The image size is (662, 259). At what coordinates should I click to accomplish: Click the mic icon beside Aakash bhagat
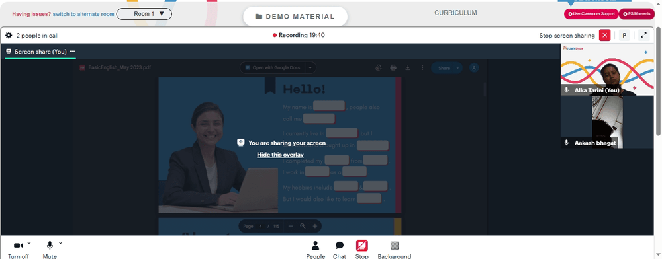(567, 143)
